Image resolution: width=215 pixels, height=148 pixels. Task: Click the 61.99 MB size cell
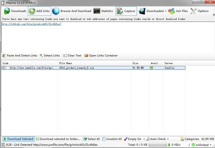pos(138,68)
